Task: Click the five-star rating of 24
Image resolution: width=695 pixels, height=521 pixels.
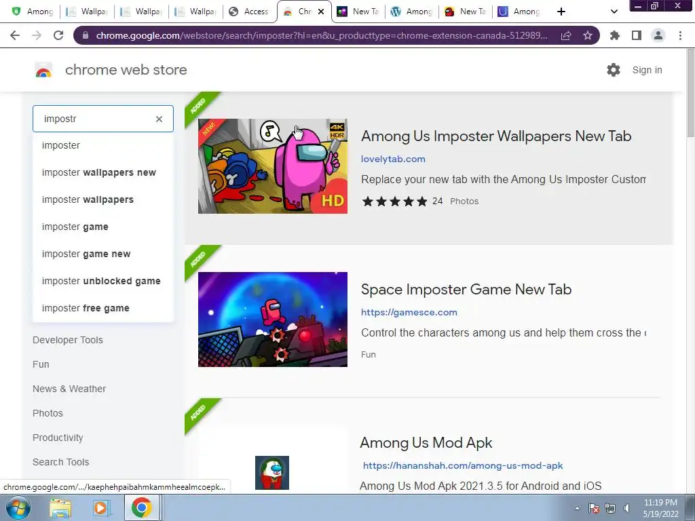Action: (x=394, y=201)
